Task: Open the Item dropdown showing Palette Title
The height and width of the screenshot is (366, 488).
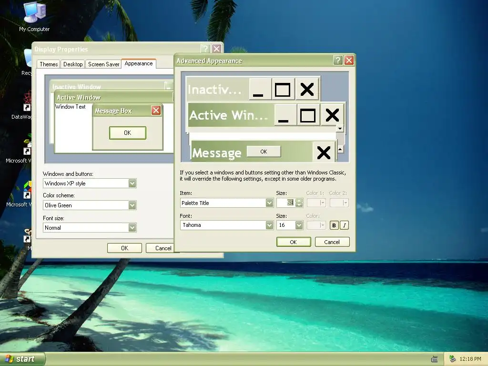Action: click(270, 203)
